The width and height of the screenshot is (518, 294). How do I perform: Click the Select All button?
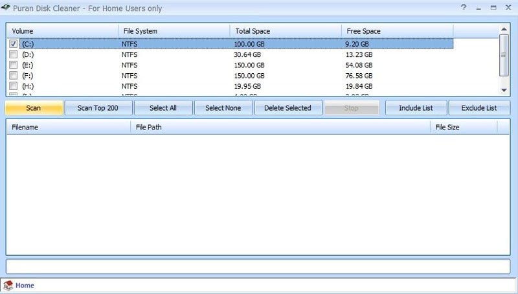(x=163, y=108)
